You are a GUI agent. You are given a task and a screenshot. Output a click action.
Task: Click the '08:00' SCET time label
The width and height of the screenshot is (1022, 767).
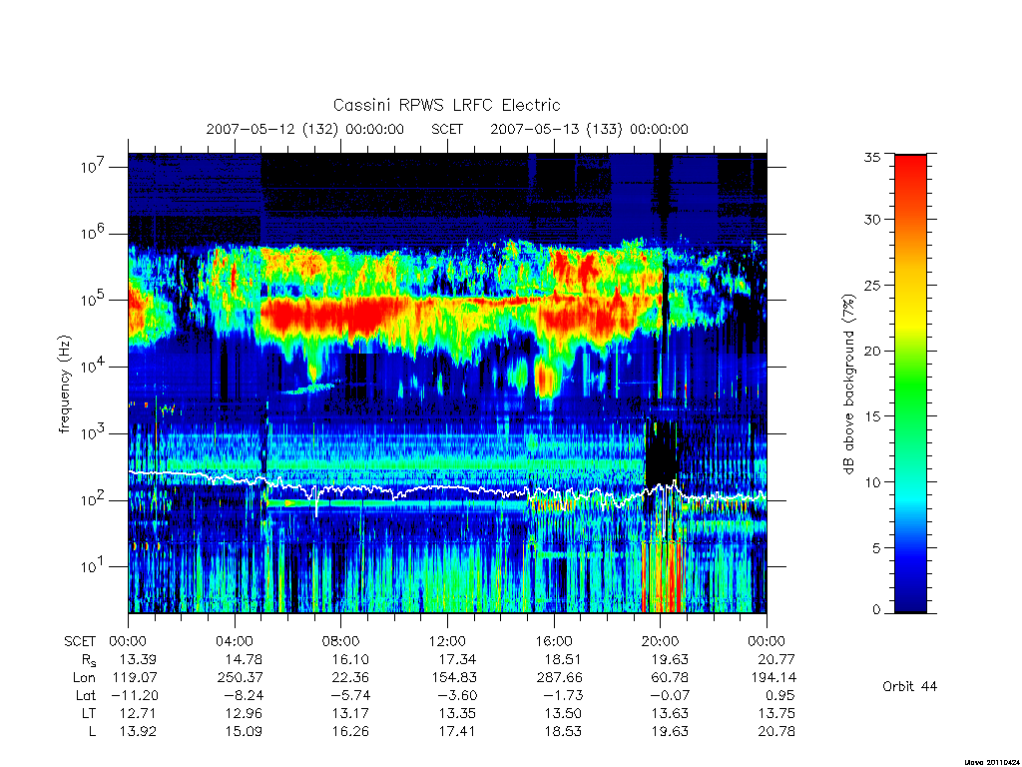[341, 641]
